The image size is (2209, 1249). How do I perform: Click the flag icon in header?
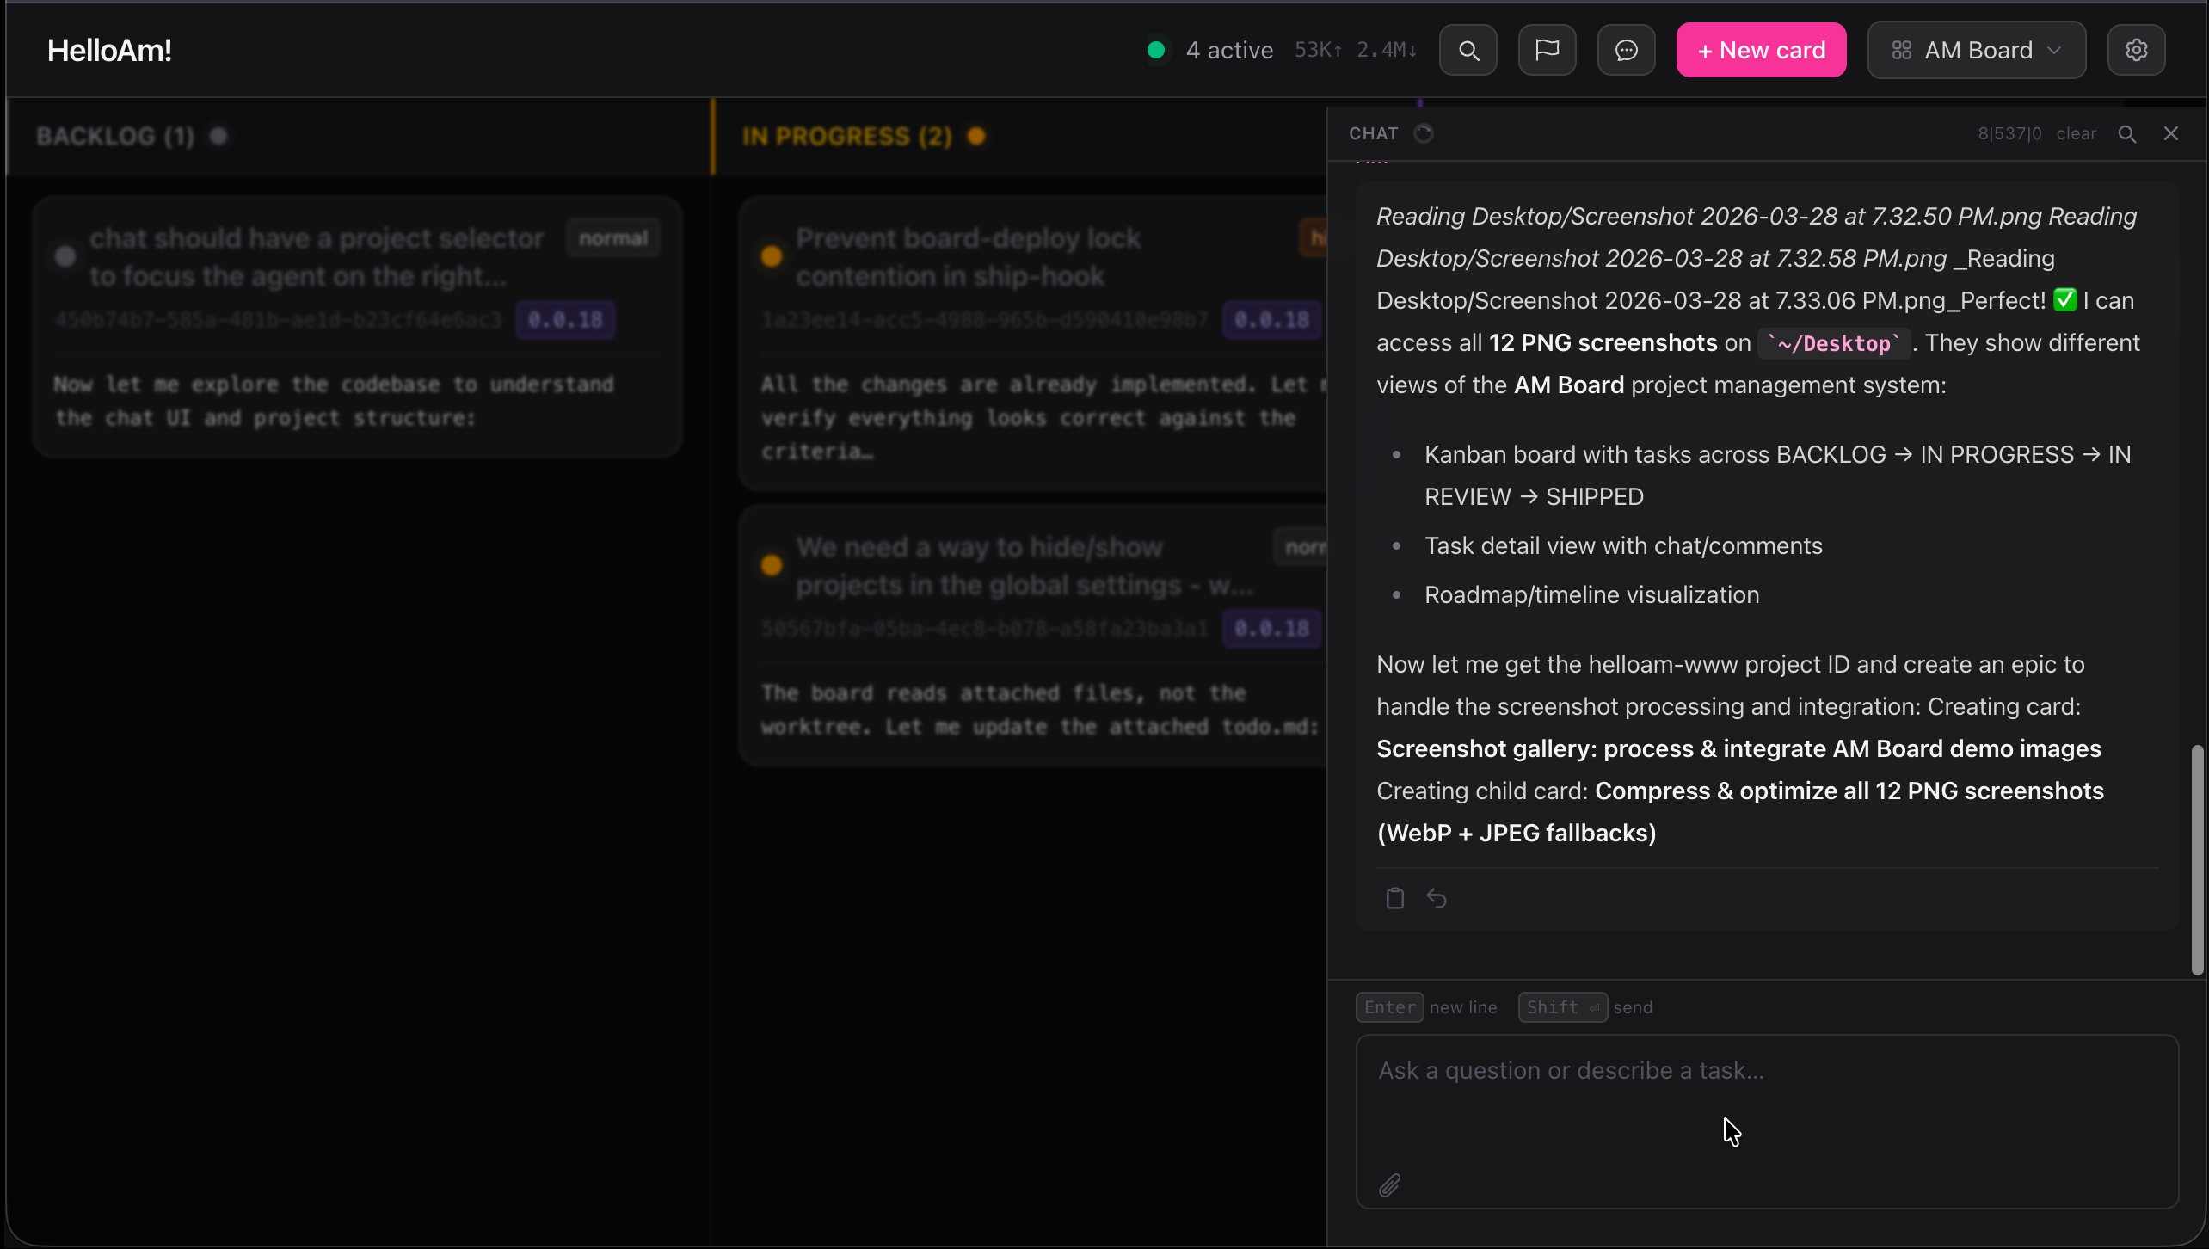tap(1547, 51)
